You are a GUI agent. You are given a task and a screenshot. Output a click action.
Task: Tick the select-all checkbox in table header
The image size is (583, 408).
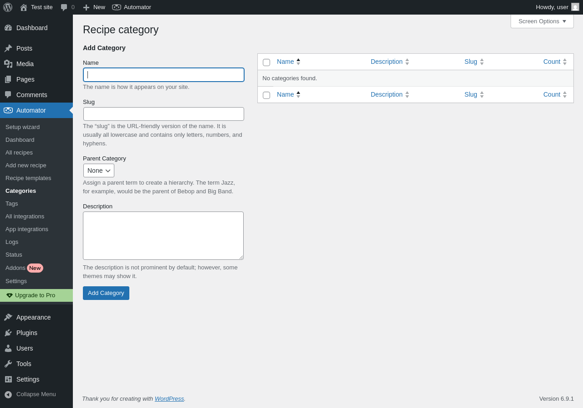[x=266, y=62]
